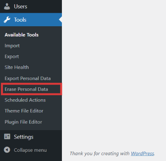Open Site Health page
Image resolution: width=166 pixels, height=161 pixels.
tap(17, 67)
